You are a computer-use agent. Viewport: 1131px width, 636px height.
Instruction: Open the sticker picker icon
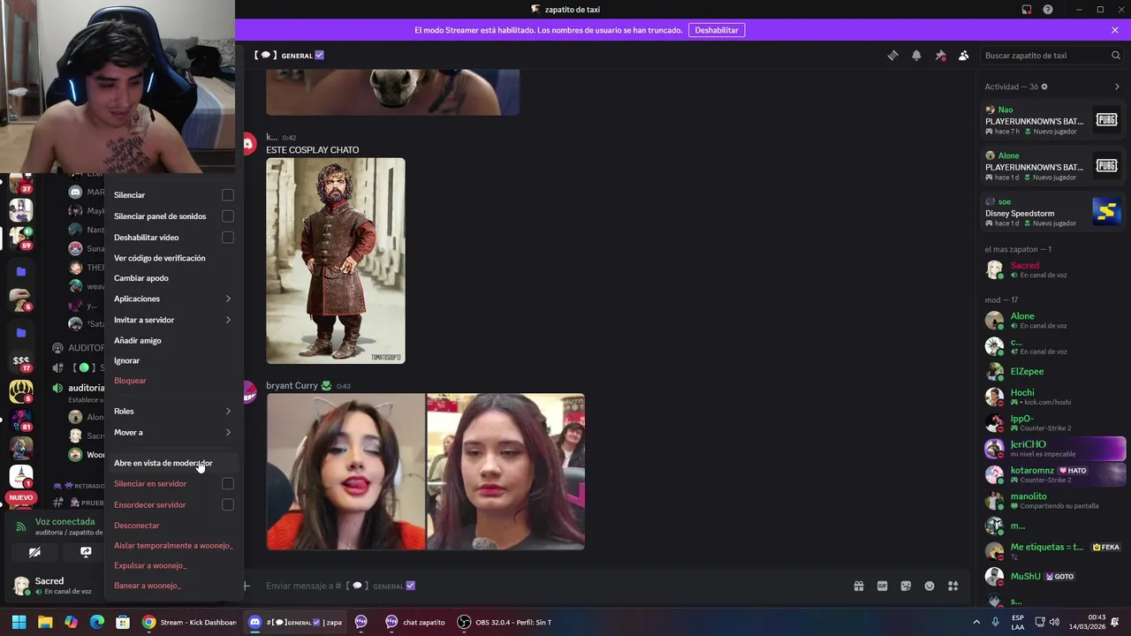click(x=906, y=586)
